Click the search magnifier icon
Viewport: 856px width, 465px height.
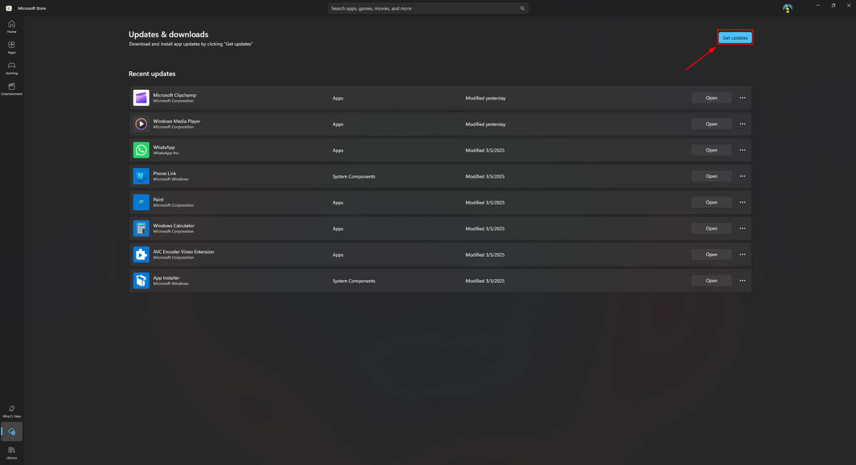coord(522,9)
